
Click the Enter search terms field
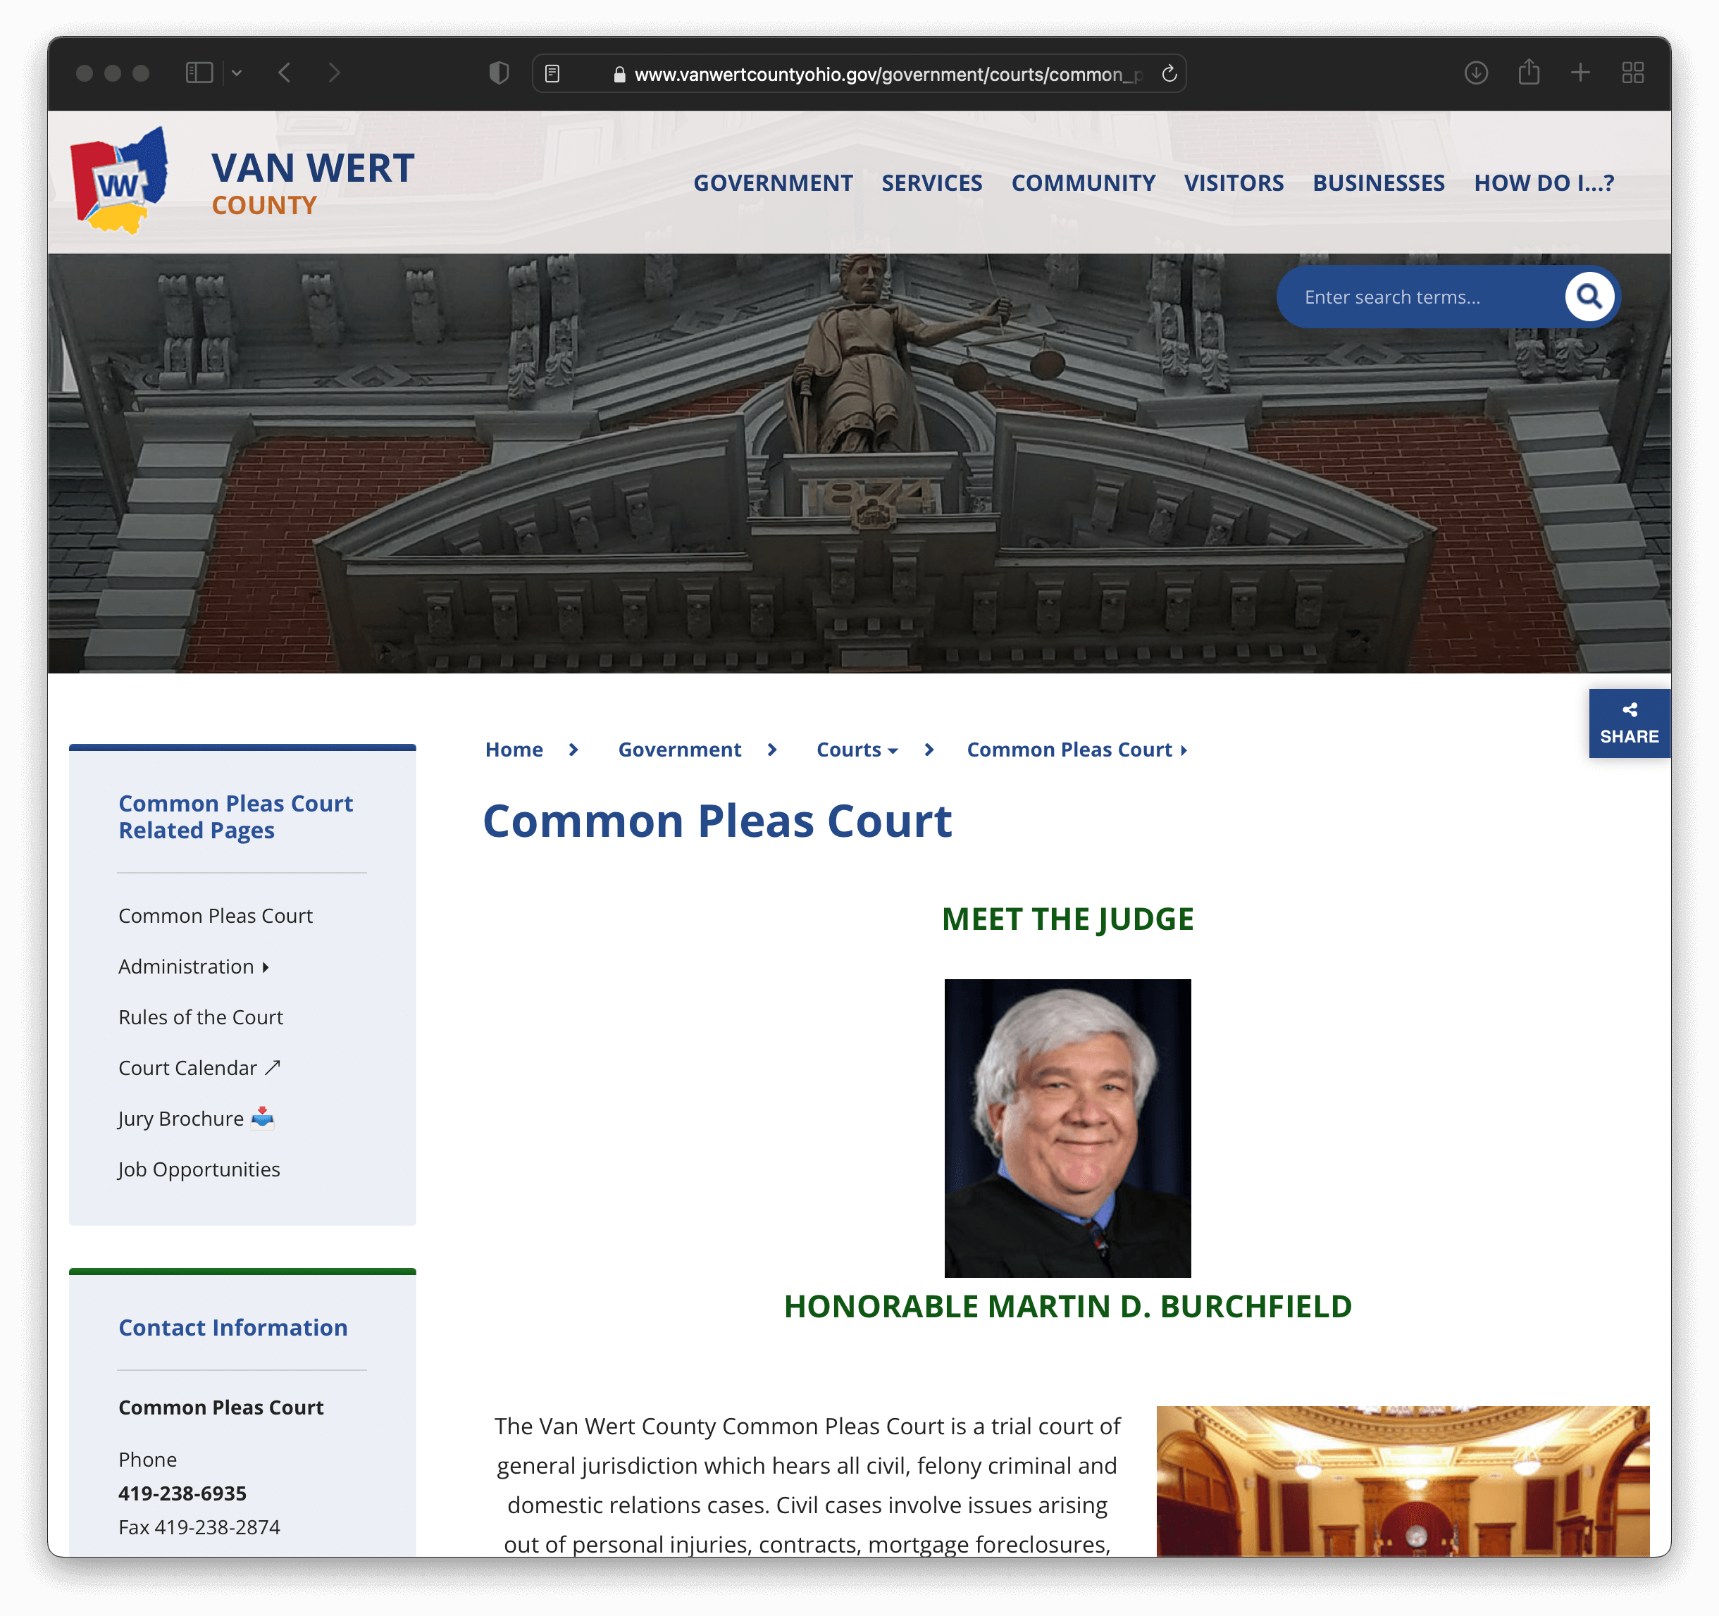[x=1418, y=297]
